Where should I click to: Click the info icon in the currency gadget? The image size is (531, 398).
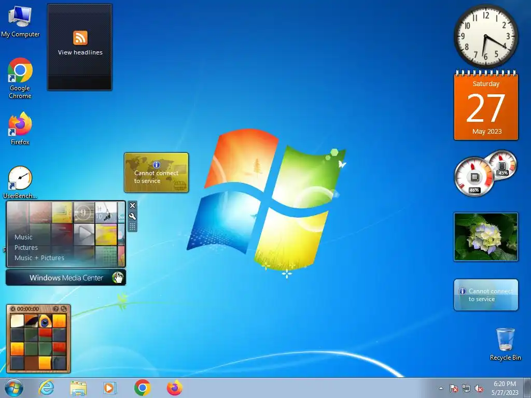(x=157, y=165)
